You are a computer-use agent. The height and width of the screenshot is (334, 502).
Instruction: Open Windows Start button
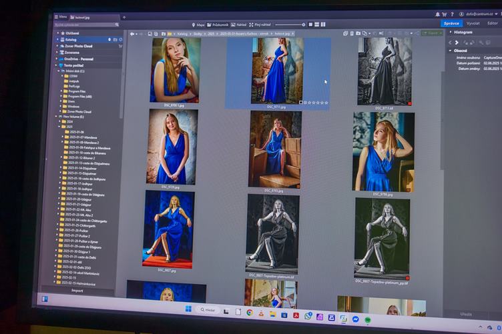click(188, 309)
